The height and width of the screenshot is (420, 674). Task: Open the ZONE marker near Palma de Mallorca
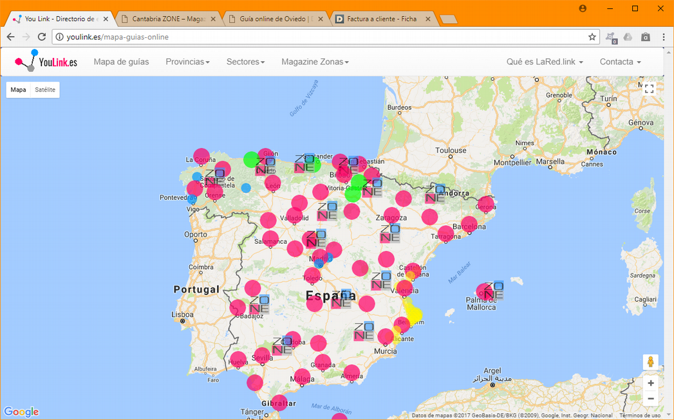tap(494, 290)
